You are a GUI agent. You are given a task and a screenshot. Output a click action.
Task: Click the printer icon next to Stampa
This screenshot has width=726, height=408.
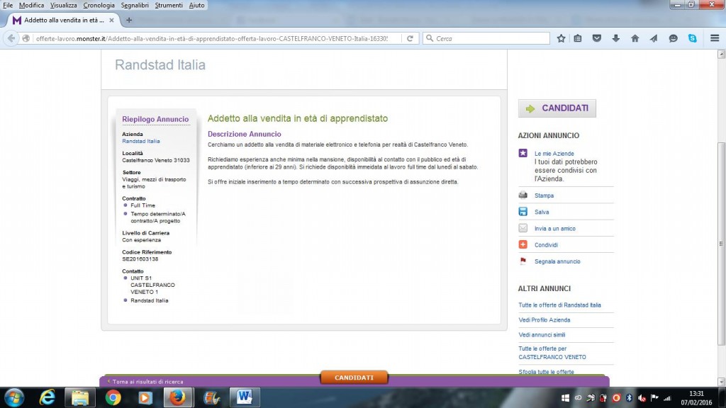tap(523, 195)
